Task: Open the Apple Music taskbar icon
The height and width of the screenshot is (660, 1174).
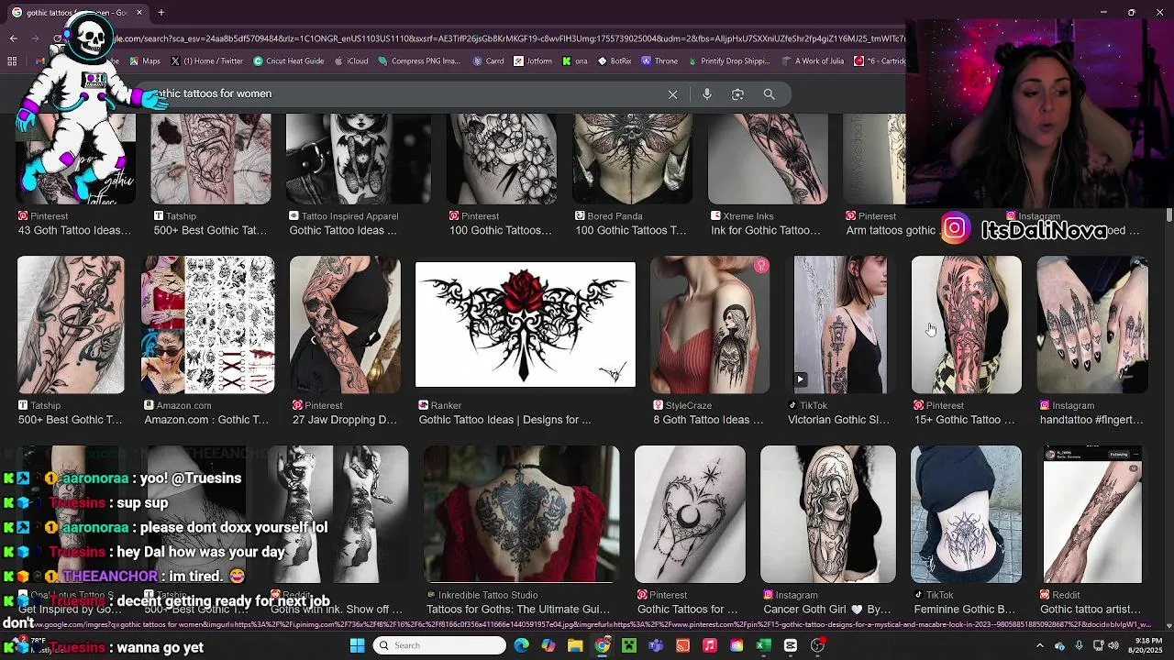Action: pyautogui.click(x=710, y=645)
